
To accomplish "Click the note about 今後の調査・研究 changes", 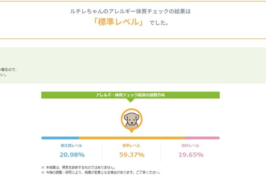I will 100,173.
